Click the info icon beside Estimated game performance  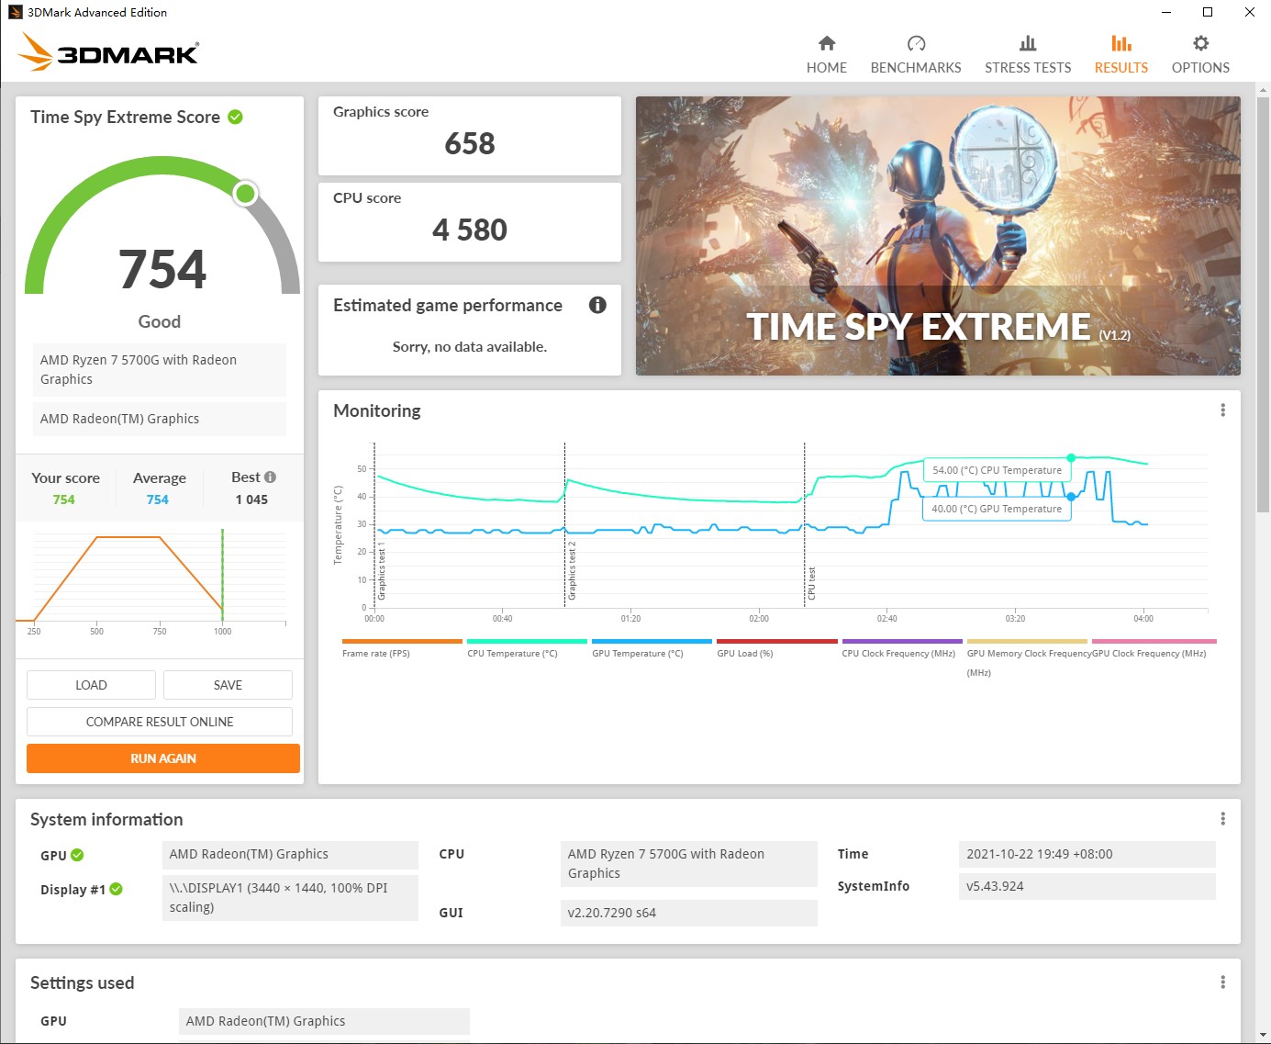point(597,305)
